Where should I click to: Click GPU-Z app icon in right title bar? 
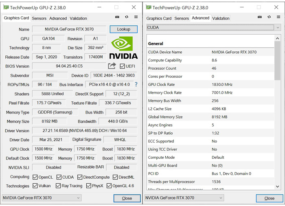point(149,7)
